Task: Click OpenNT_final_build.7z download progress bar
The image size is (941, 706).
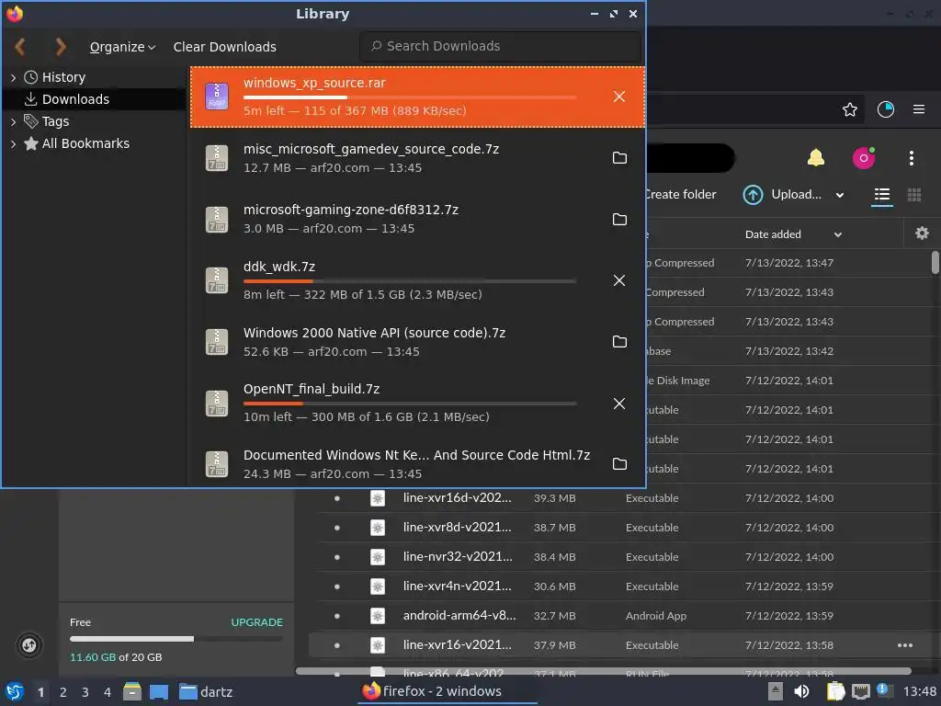Action: point(410,404)
